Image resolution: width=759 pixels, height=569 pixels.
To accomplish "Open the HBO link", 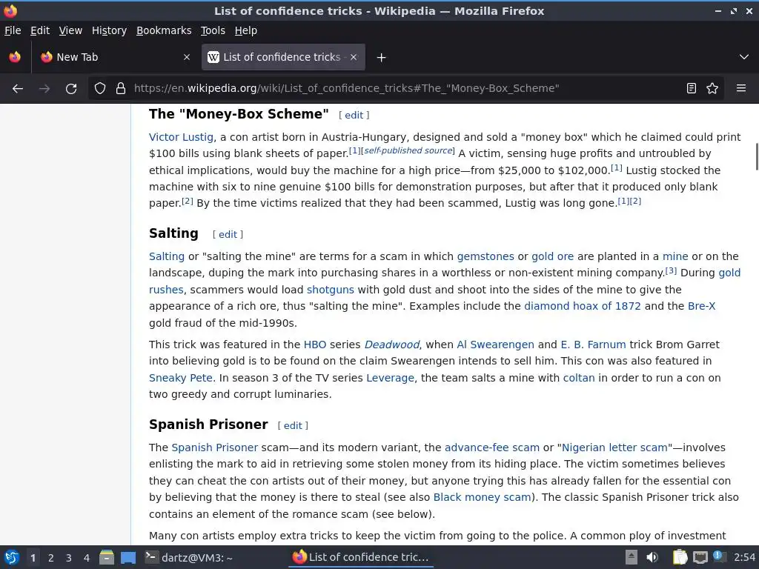I will [x=315, y=345].
